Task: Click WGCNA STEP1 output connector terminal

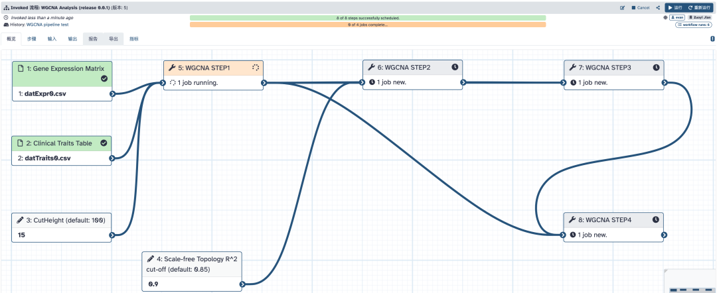Action: tap(264, 83)
